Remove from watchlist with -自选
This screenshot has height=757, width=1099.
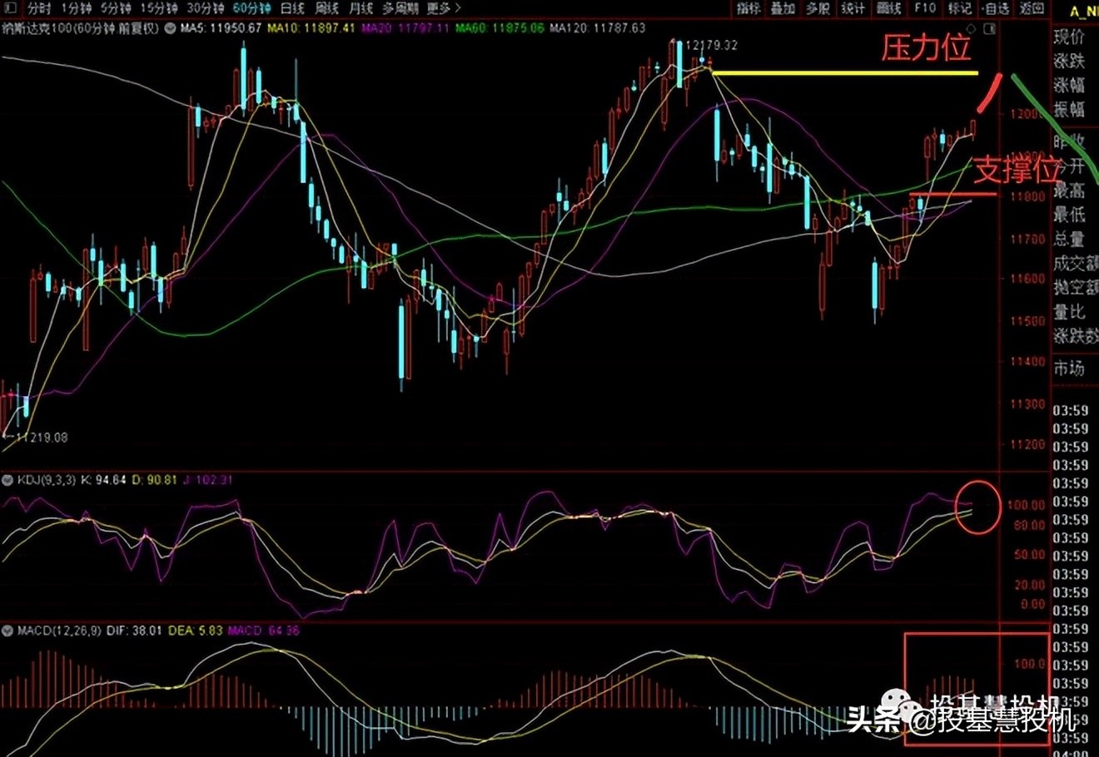[x=995, y=8]
